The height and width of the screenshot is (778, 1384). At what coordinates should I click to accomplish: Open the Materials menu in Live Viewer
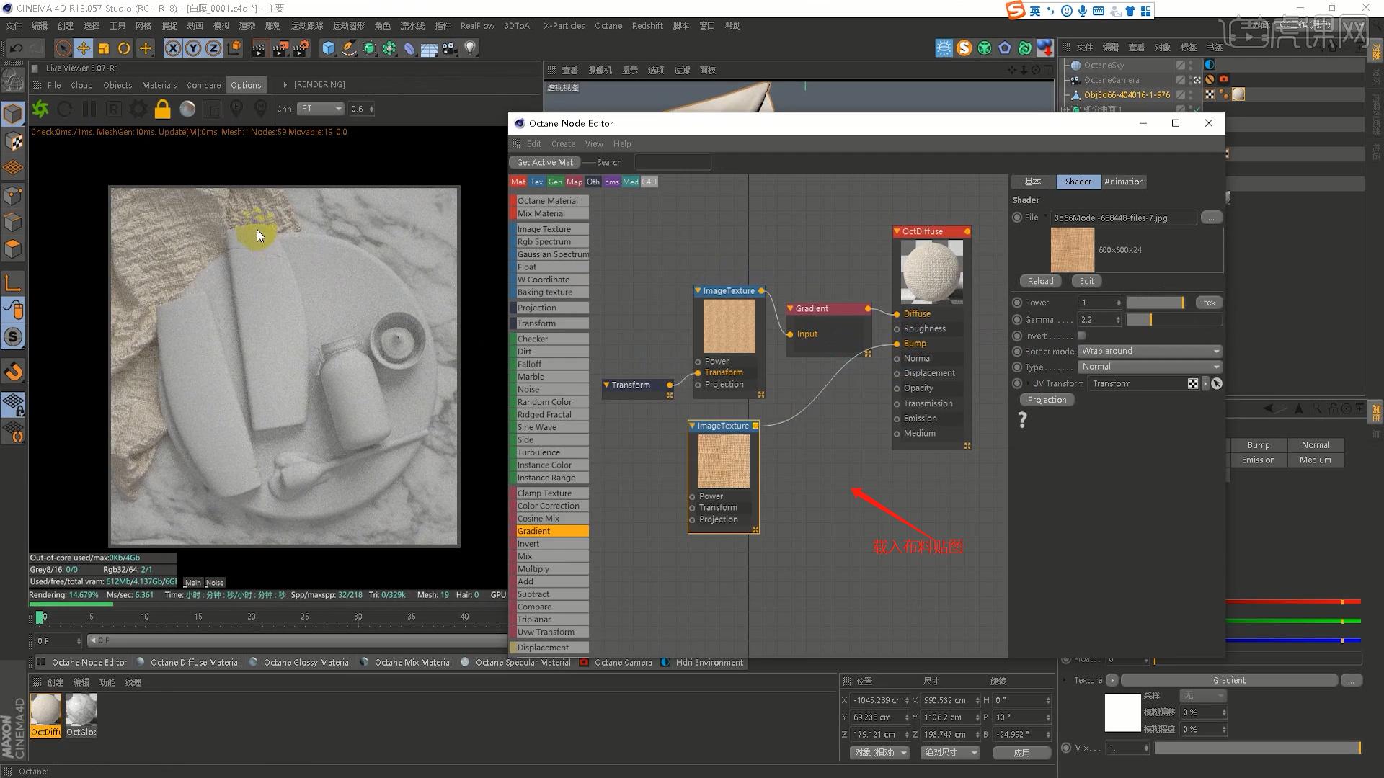(159, 85)
